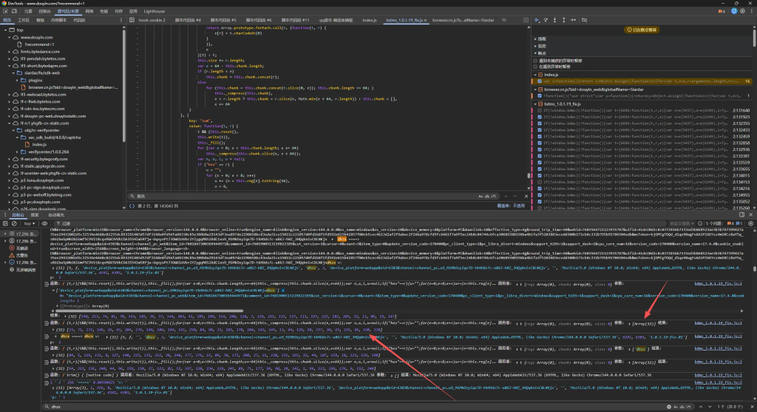Viewport: 757px width, 412px height.
Task: Resume script execution in debugger
Action: click(x=537, y=21)
